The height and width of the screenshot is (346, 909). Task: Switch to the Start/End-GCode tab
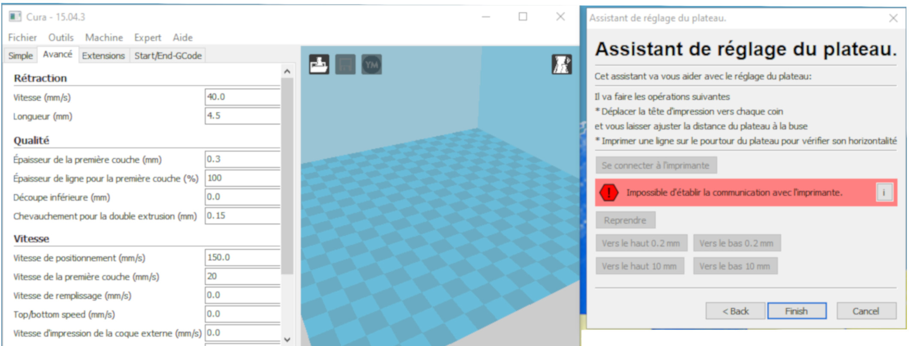[168, 56]
